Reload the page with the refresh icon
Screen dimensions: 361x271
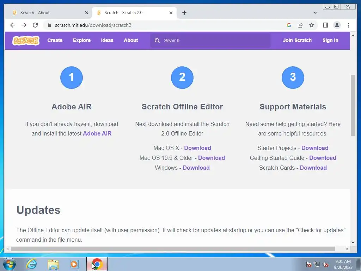point(35,25)
